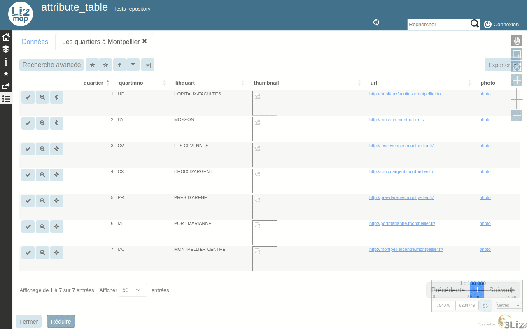Zoom out with the minus map button

[x=517, y=116]
